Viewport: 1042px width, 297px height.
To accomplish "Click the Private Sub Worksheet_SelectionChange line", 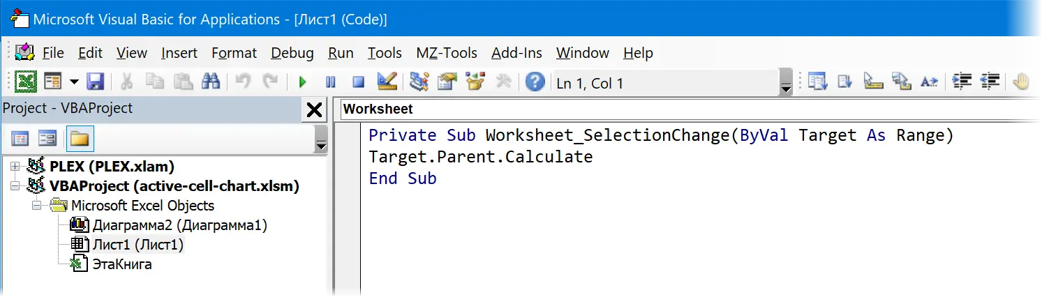I will [661, 135].
